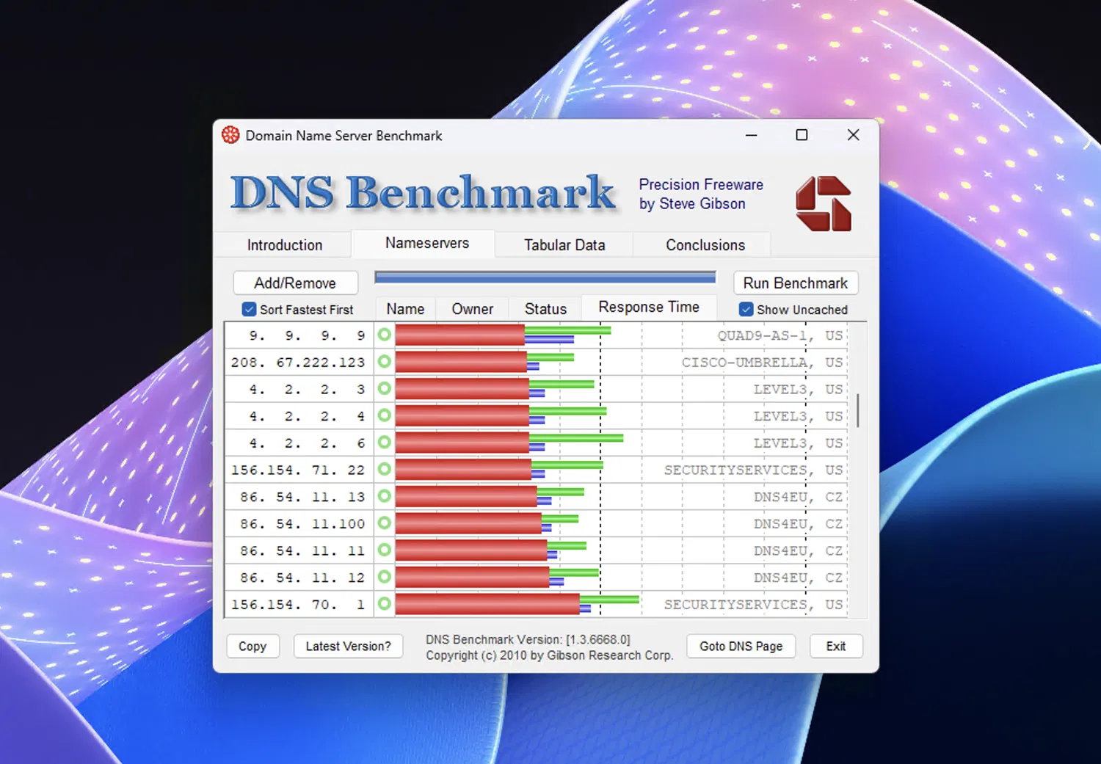
Task: Maximize the Domain Name Server Benchmark window
Action: (802, 135)
